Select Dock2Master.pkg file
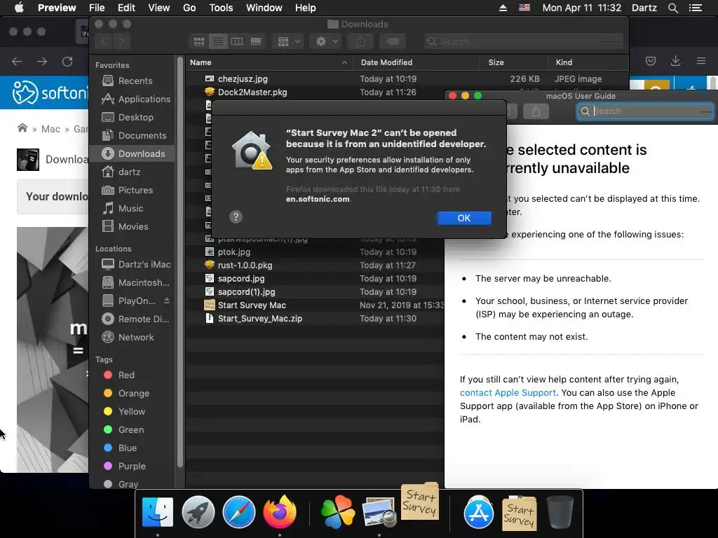This screenshot has width=718, height=538. tap(252, 92)
